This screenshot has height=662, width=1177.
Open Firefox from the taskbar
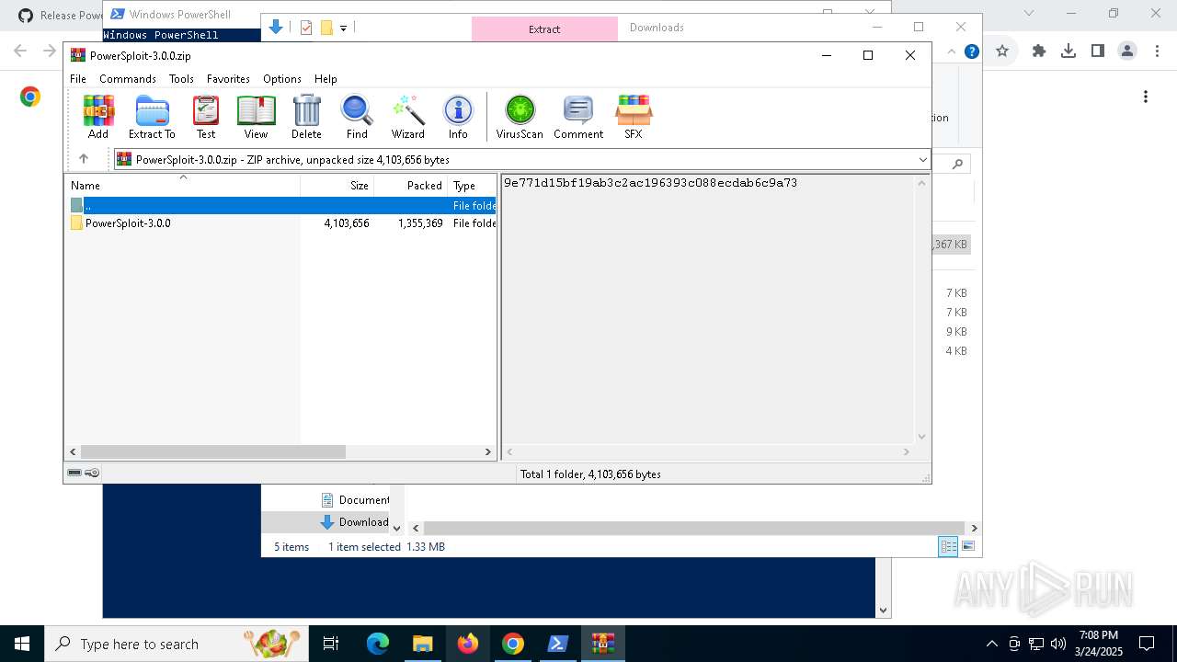pyautogui.click(x=468, y=644)
